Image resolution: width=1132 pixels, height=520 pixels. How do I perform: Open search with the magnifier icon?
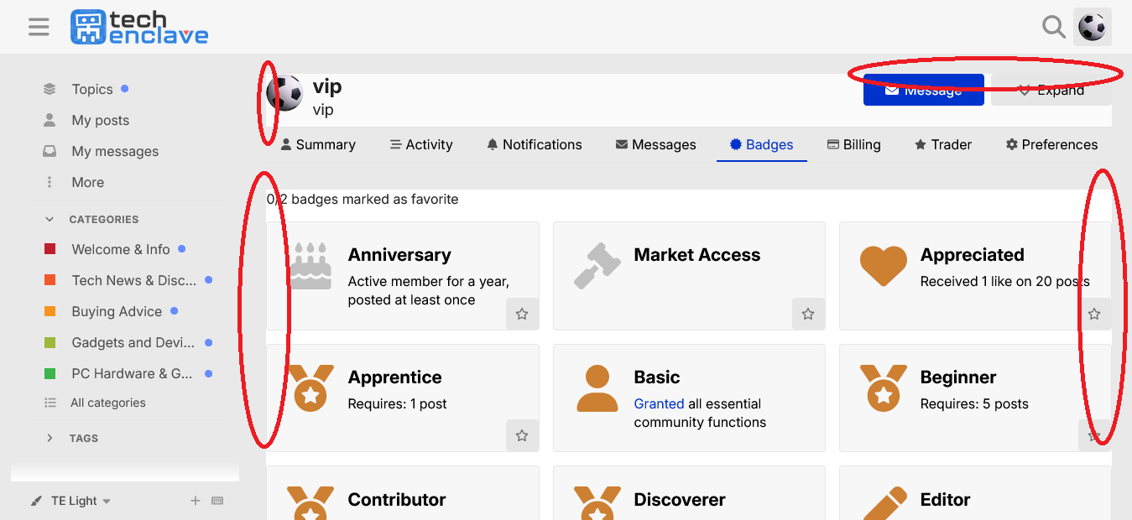click(x=1053, y=27)
